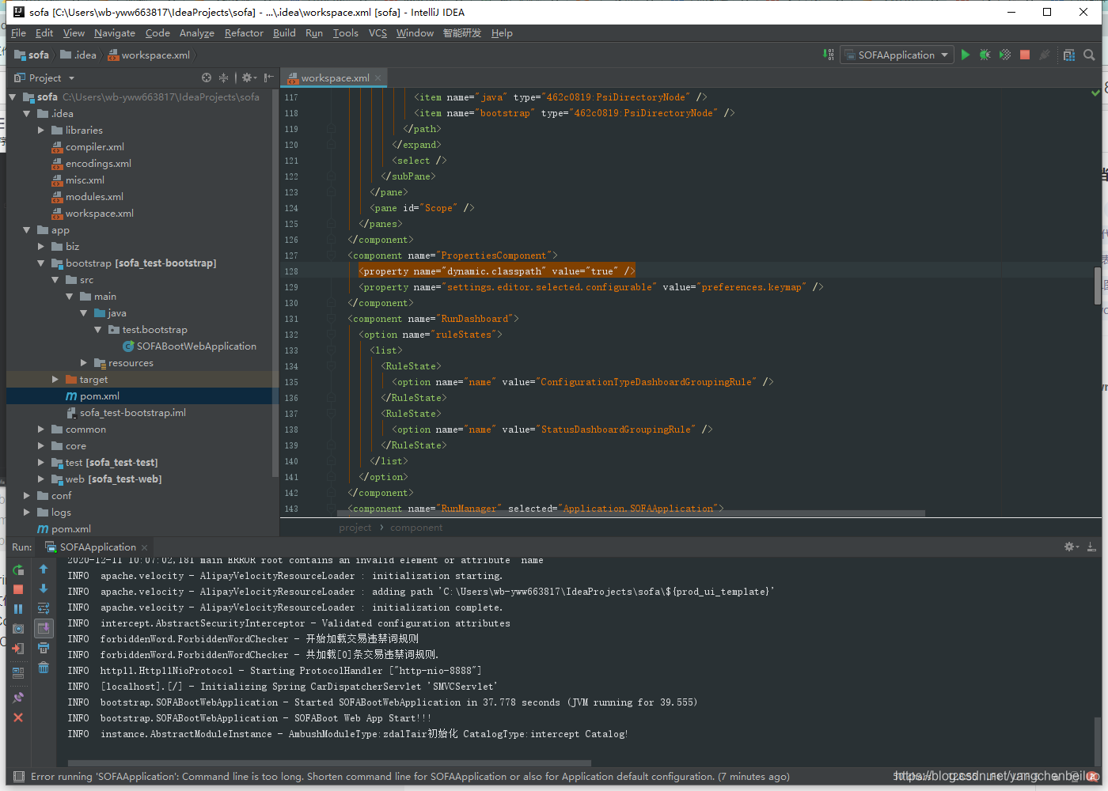Image resolution: width=1108 pixels, height=791 pixels.
Task: Click the sofa breadcrumb in navigation bar
Action: [x=32, y=55]
